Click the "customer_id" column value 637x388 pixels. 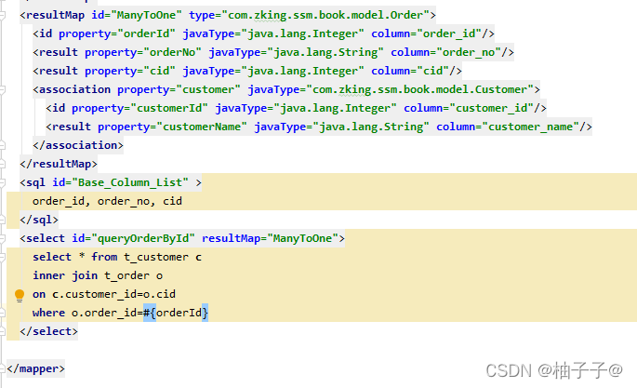point(492,109)
